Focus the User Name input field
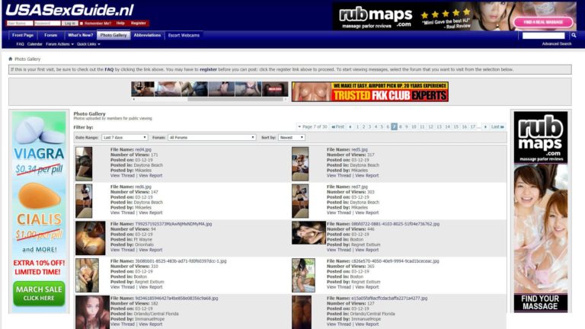The image size is (585, 329). 20,23
